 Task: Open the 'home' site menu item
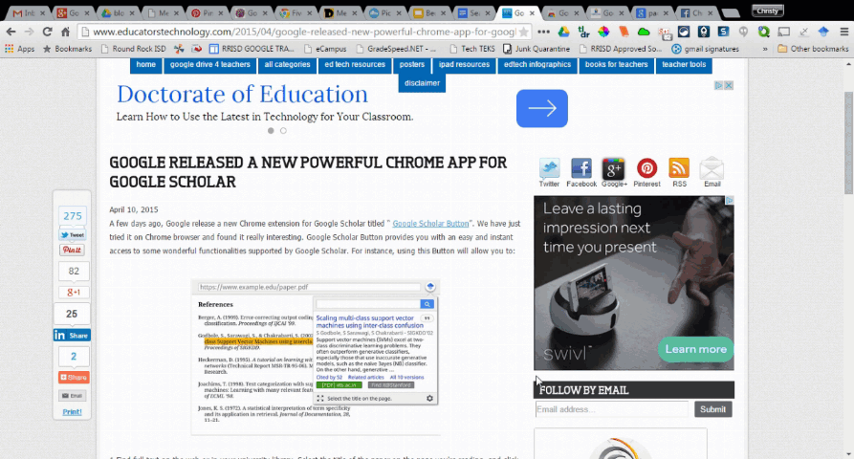[146, 65]
